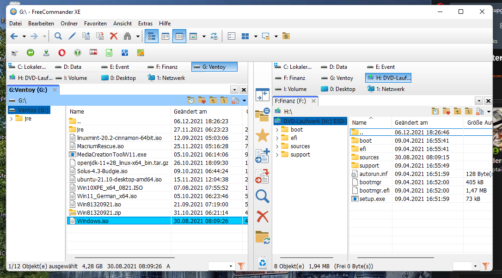
Task: Click the copy files icon with plus
Action: (x=86, y=36)
